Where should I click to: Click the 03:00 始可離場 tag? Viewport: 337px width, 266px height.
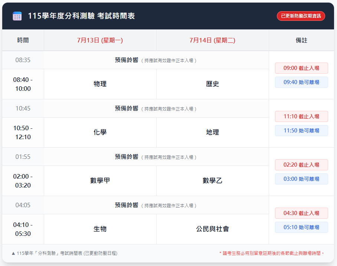[301, 179]
